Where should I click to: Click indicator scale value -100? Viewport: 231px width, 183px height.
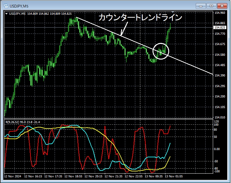217,171
